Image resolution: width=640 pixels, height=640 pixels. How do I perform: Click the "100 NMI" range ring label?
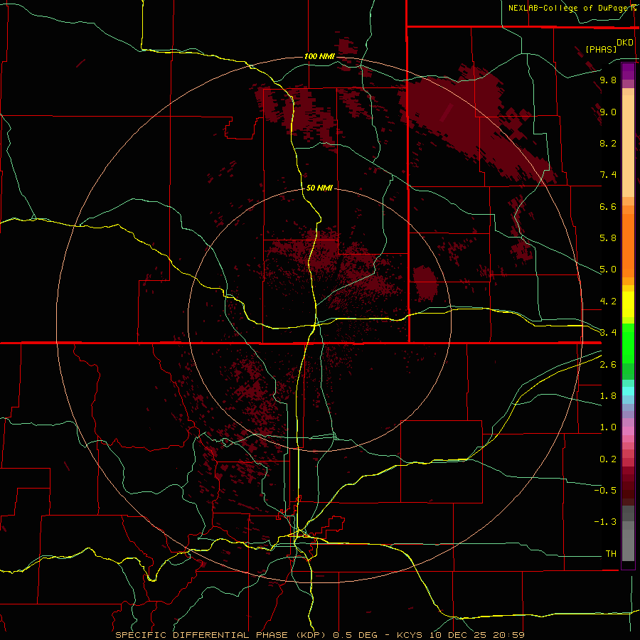(x=319, y=56)
